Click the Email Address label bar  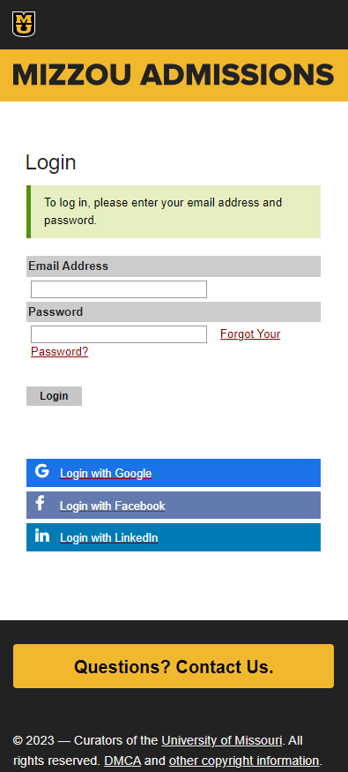click(174, 266)
